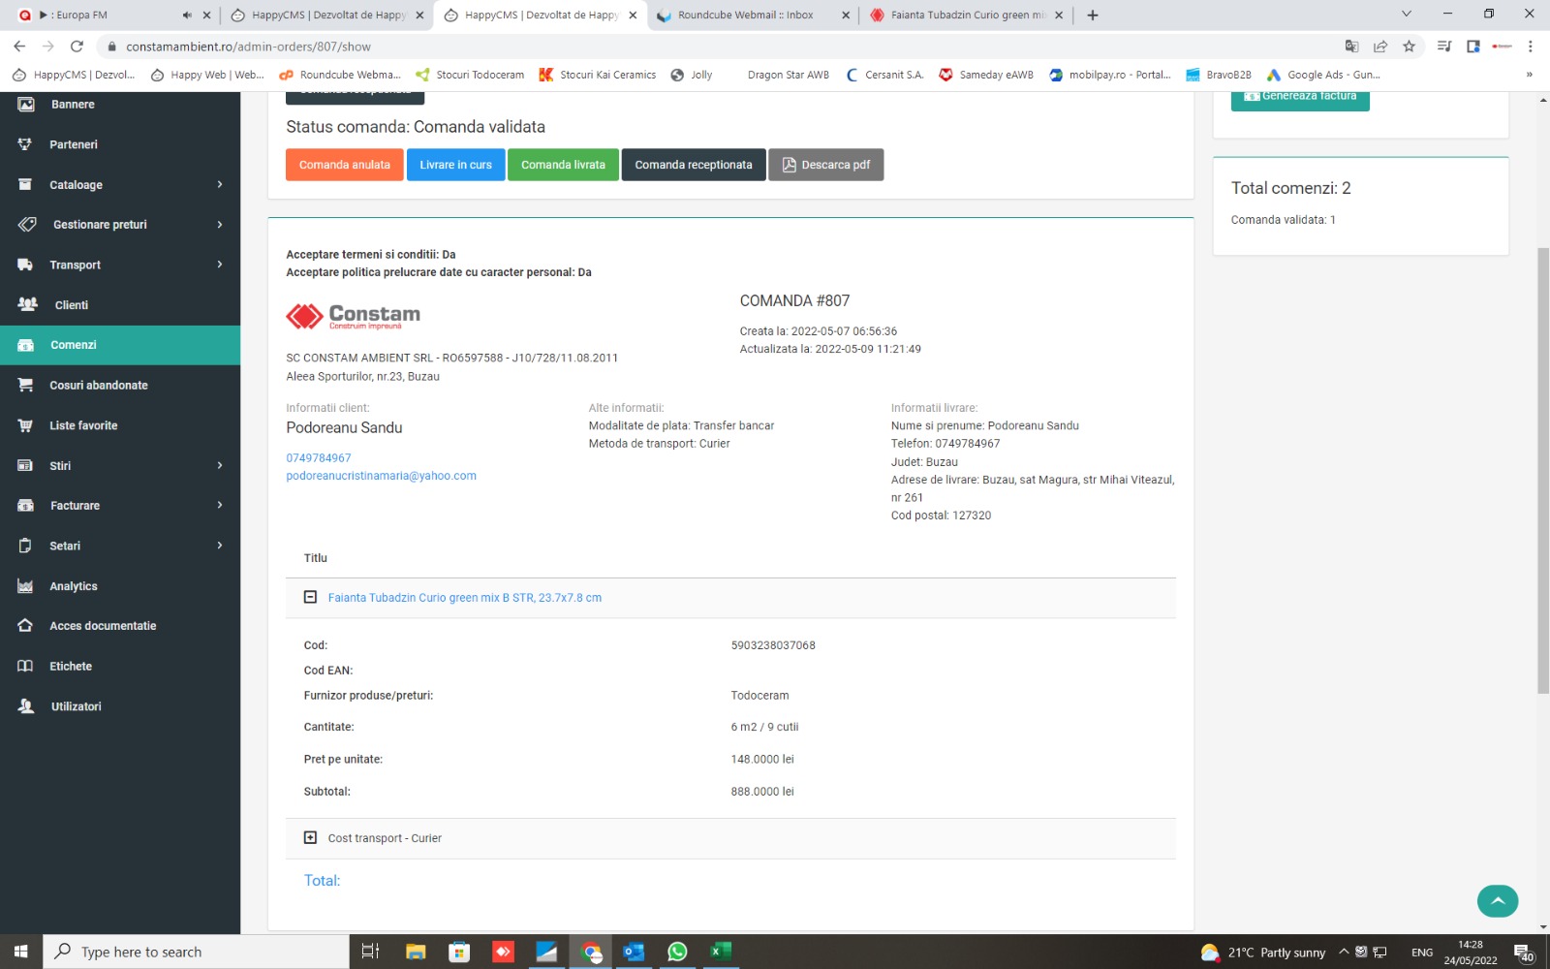Click the Descarca pdf button
This screenshot has width=1550, height=969.
click(826, 165)
